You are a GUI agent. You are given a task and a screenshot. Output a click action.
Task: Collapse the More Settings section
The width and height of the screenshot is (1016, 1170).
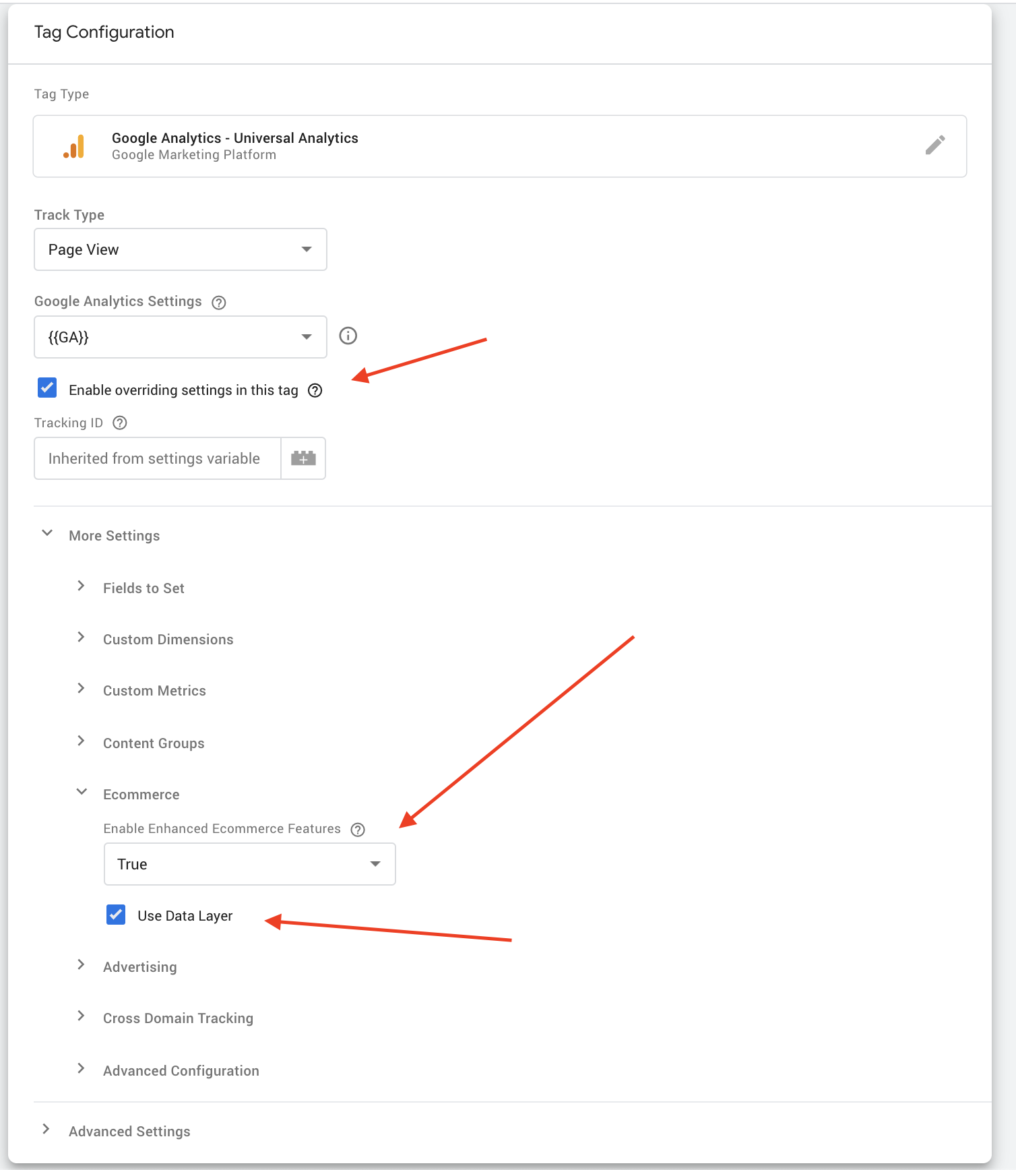[x=101, y=536]
